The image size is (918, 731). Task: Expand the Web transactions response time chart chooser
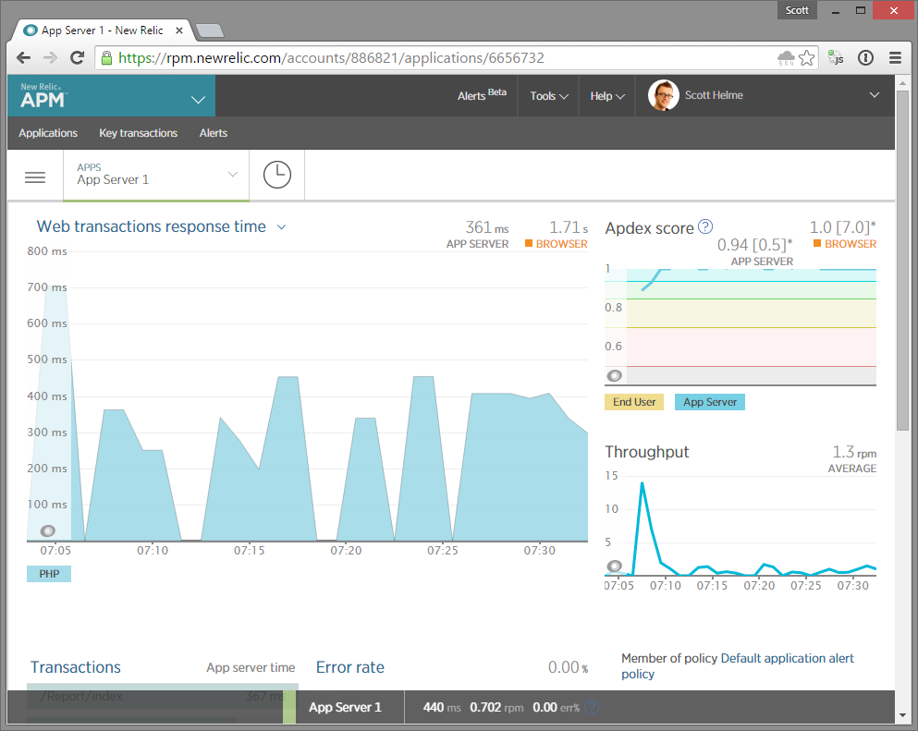pyautogui.click(x=281, y=227)
